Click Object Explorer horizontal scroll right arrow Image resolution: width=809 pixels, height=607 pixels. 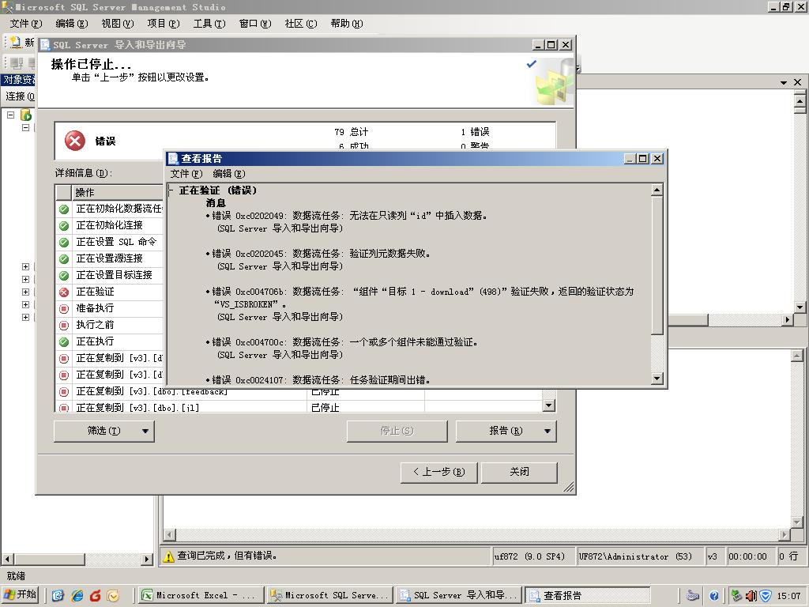pos(147,559)
